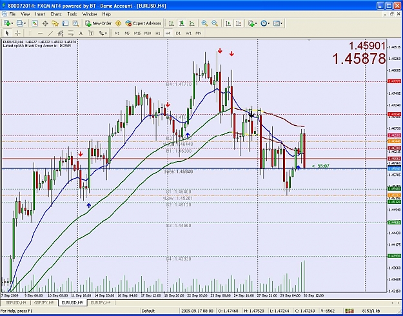Switch to M30 timeframe
Viewport: 403px width, 316px height.
(x=148, y=33)
